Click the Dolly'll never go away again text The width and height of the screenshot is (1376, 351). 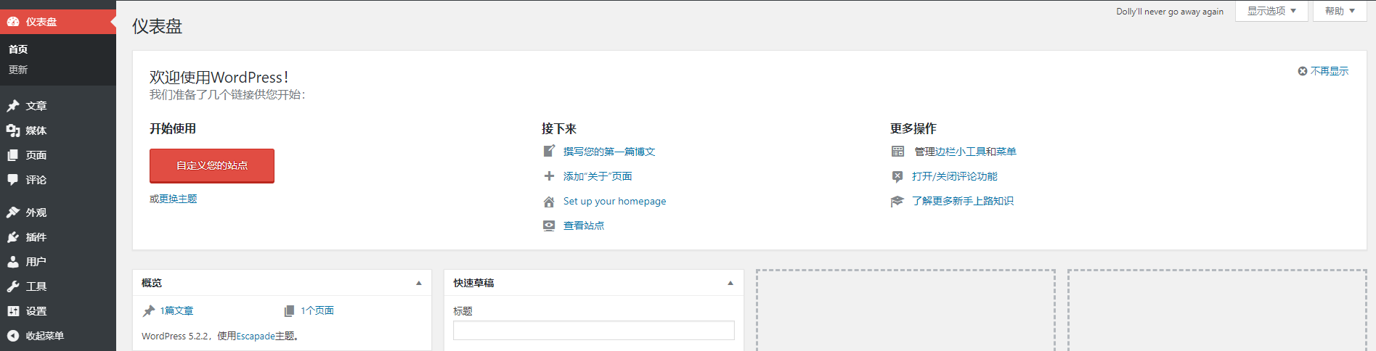coord(1170,12)
